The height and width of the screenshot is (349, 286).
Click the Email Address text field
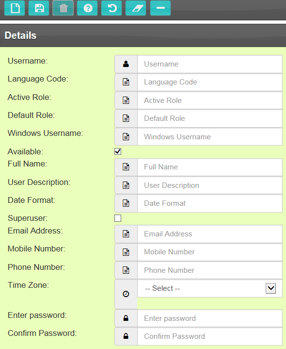(210, 234)
